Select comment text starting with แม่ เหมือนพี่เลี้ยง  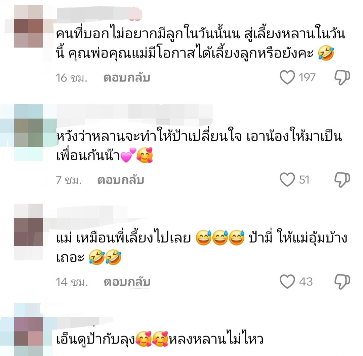[201, 248]
